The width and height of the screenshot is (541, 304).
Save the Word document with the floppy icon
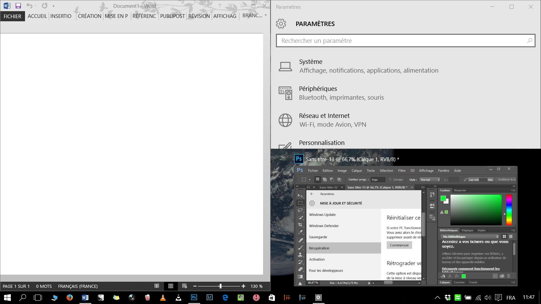[x=18, y=6]
